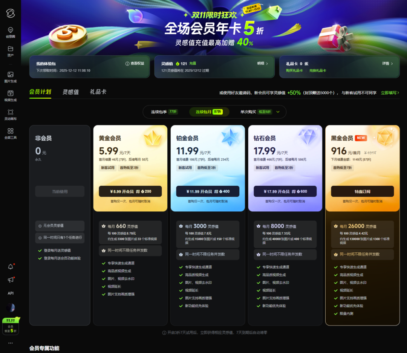Check notifications via the bell icon

pos(11,267)
